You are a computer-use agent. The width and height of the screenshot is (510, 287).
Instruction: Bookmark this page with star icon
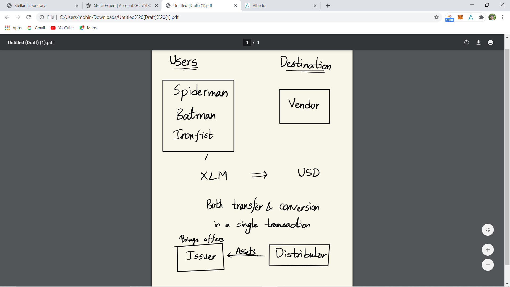click(436, 17)
